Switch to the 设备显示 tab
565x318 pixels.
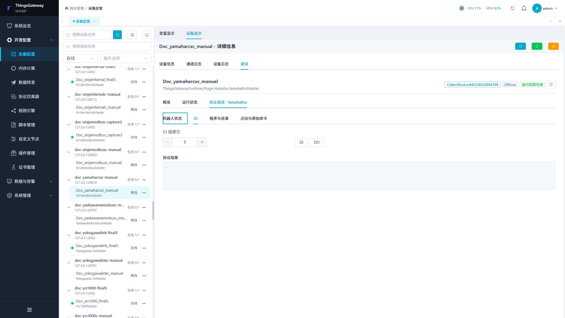coord(194,34)
